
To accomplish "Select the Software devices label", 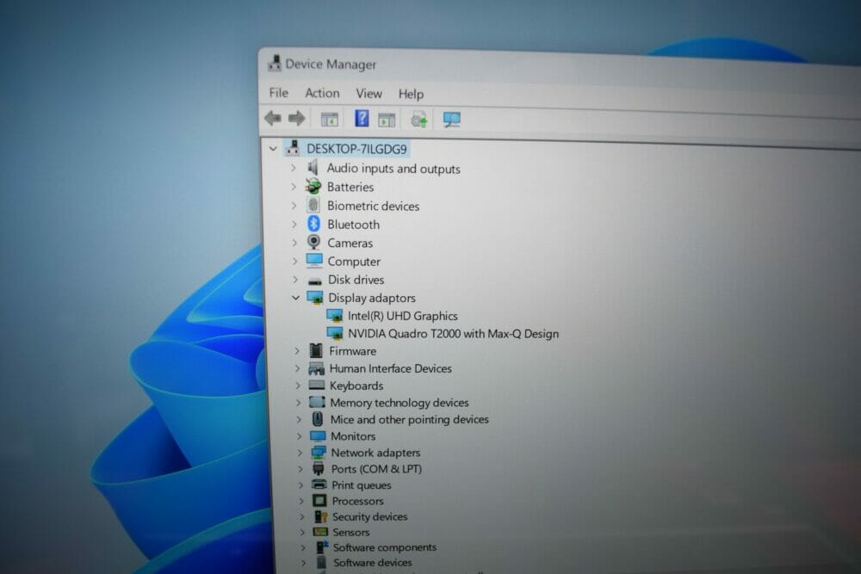I will click(x=372, y=563).
